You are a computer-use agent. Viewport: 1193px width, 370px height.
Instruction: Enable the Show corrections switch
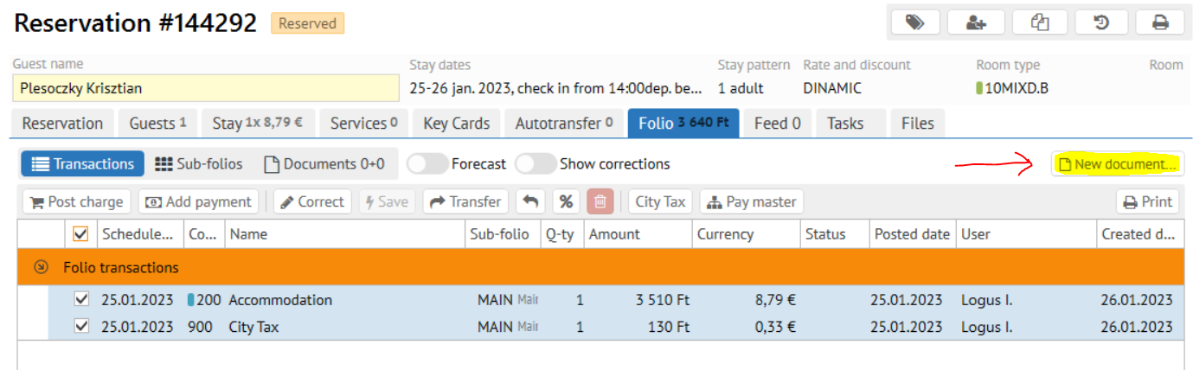click(535, 163)
